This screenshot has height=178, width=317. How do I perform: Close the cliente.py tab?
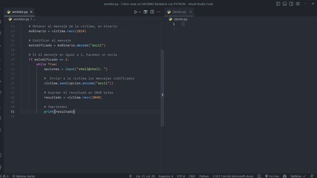(190, 12)
